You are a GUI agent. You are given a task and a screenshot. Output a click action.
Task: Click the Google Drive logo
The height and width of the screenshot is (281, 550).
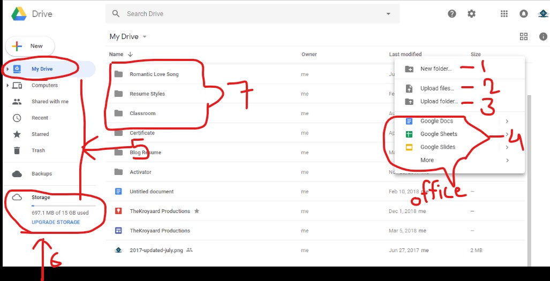(x=19, y=14)
